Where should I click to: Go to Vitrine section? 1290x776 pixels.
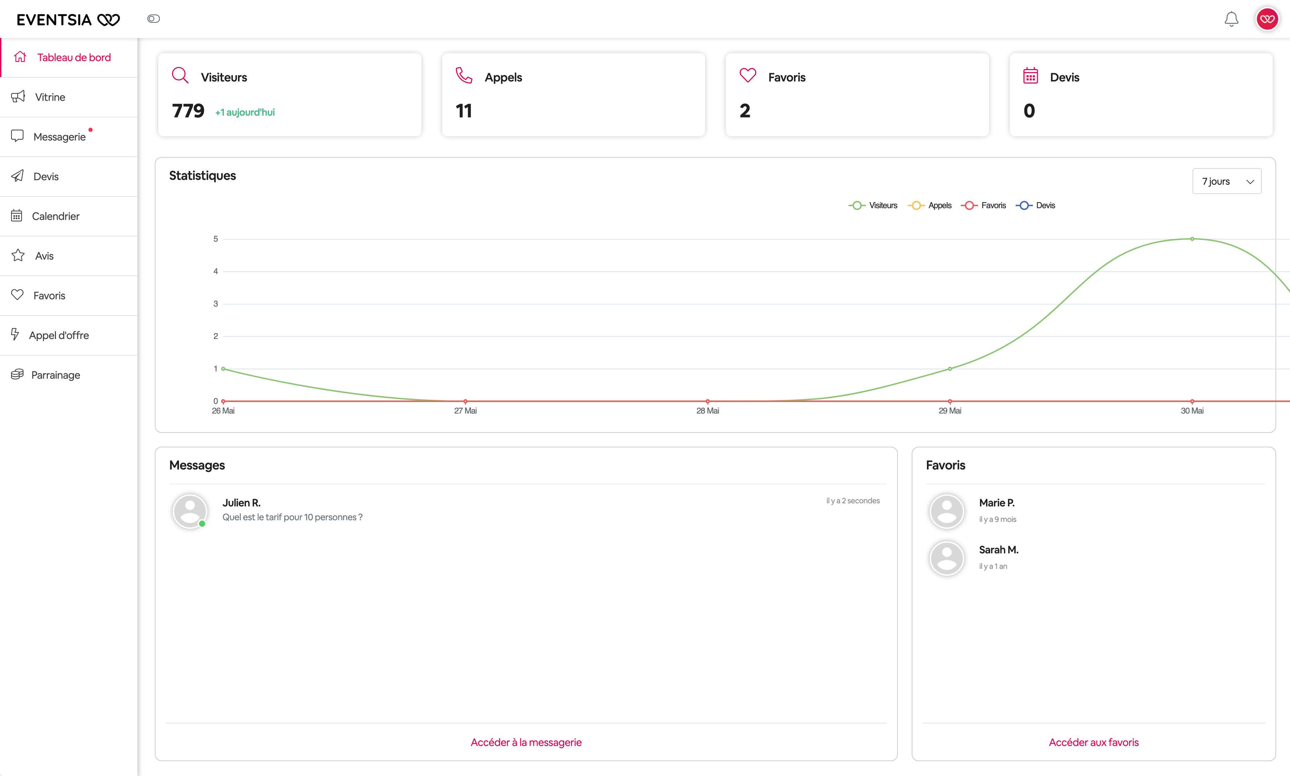tap(69, 97)
